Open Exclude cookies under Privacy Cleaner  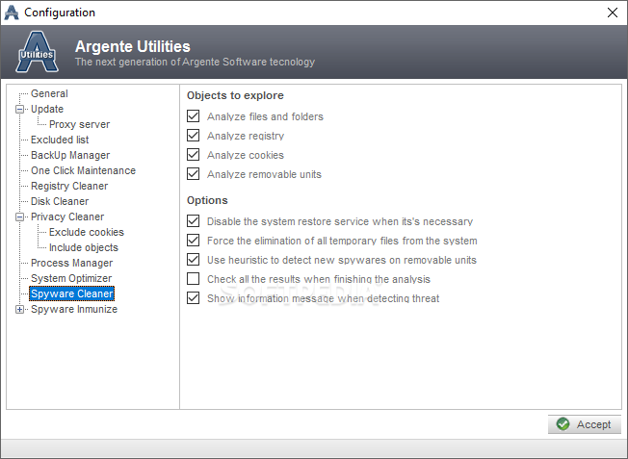pos(87,232)
